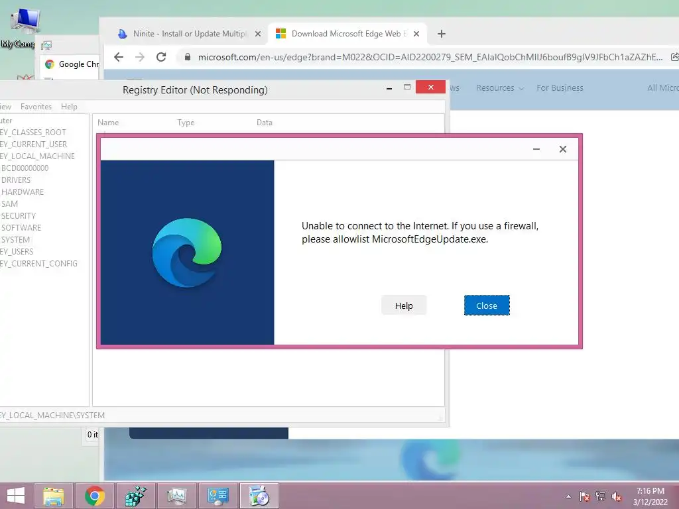
Task: Select the HKEY_CURRENT_CONFIG key
Action: click(38, 264)
